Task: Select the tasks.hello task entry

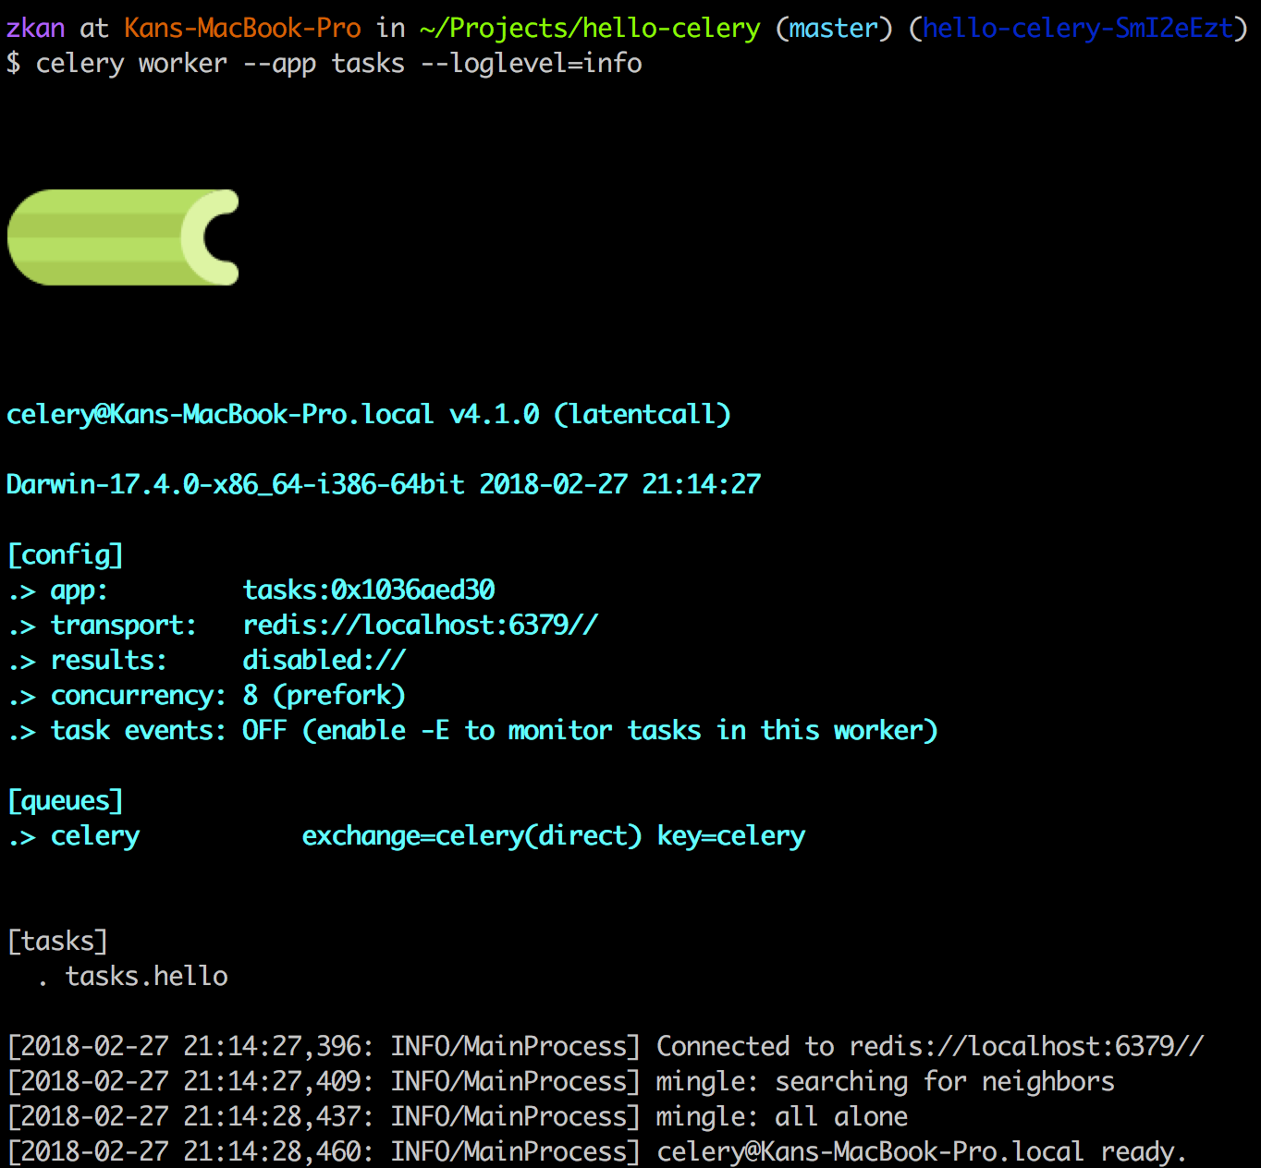Action: [147, 976]
